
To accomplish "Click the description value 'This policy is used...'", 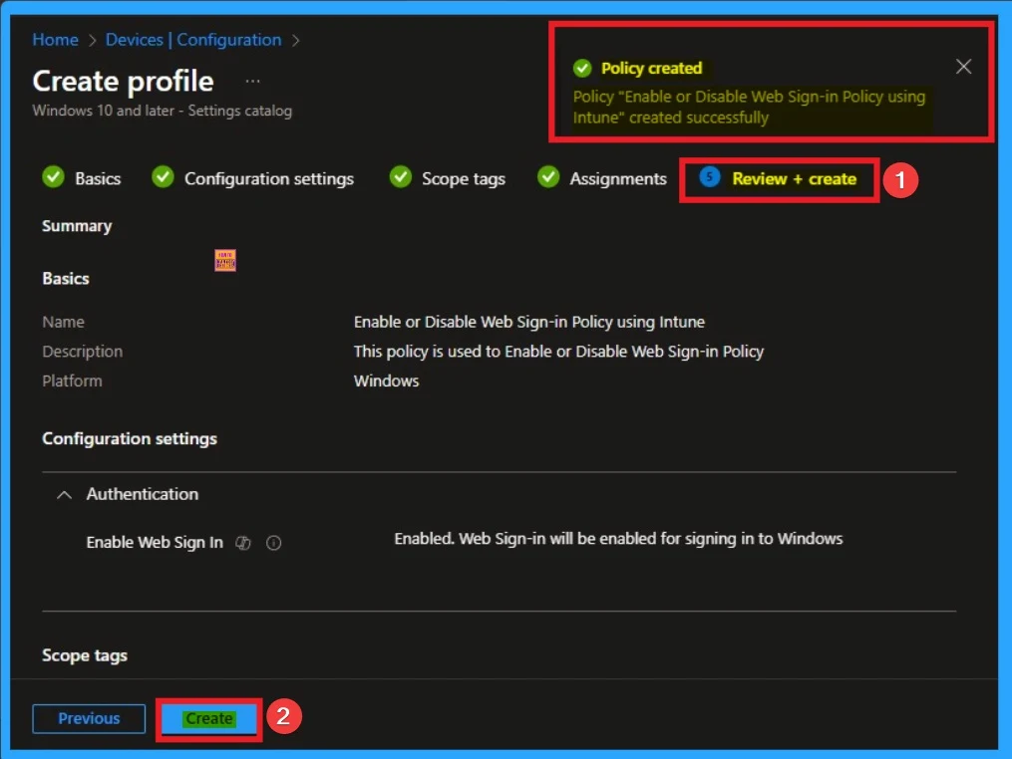I will (x=558, y=352).
